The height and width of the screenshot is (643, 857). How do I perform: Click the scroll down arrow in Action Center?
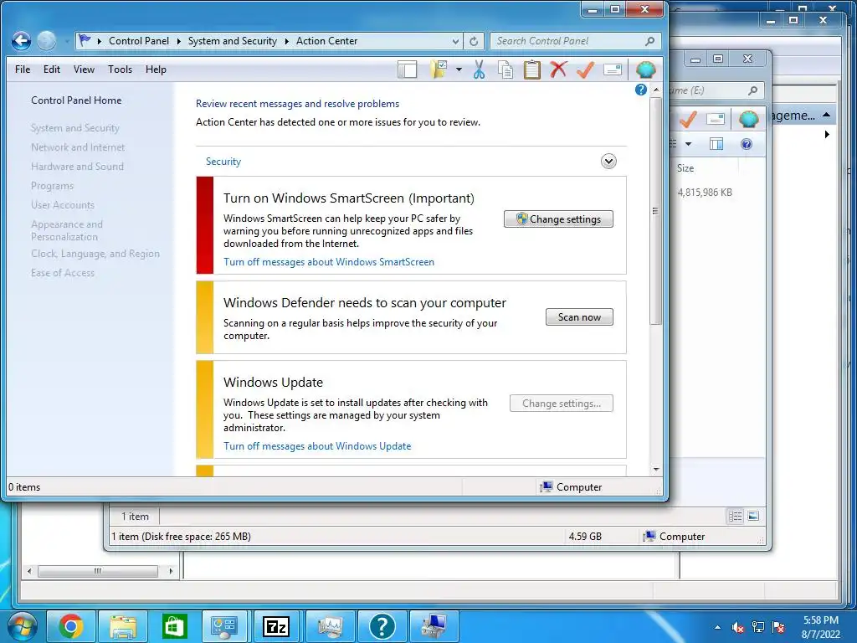pos(656,470)
